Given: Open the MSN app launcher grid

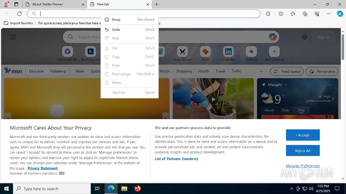Looking at the screenshot, I should (13, 37).
